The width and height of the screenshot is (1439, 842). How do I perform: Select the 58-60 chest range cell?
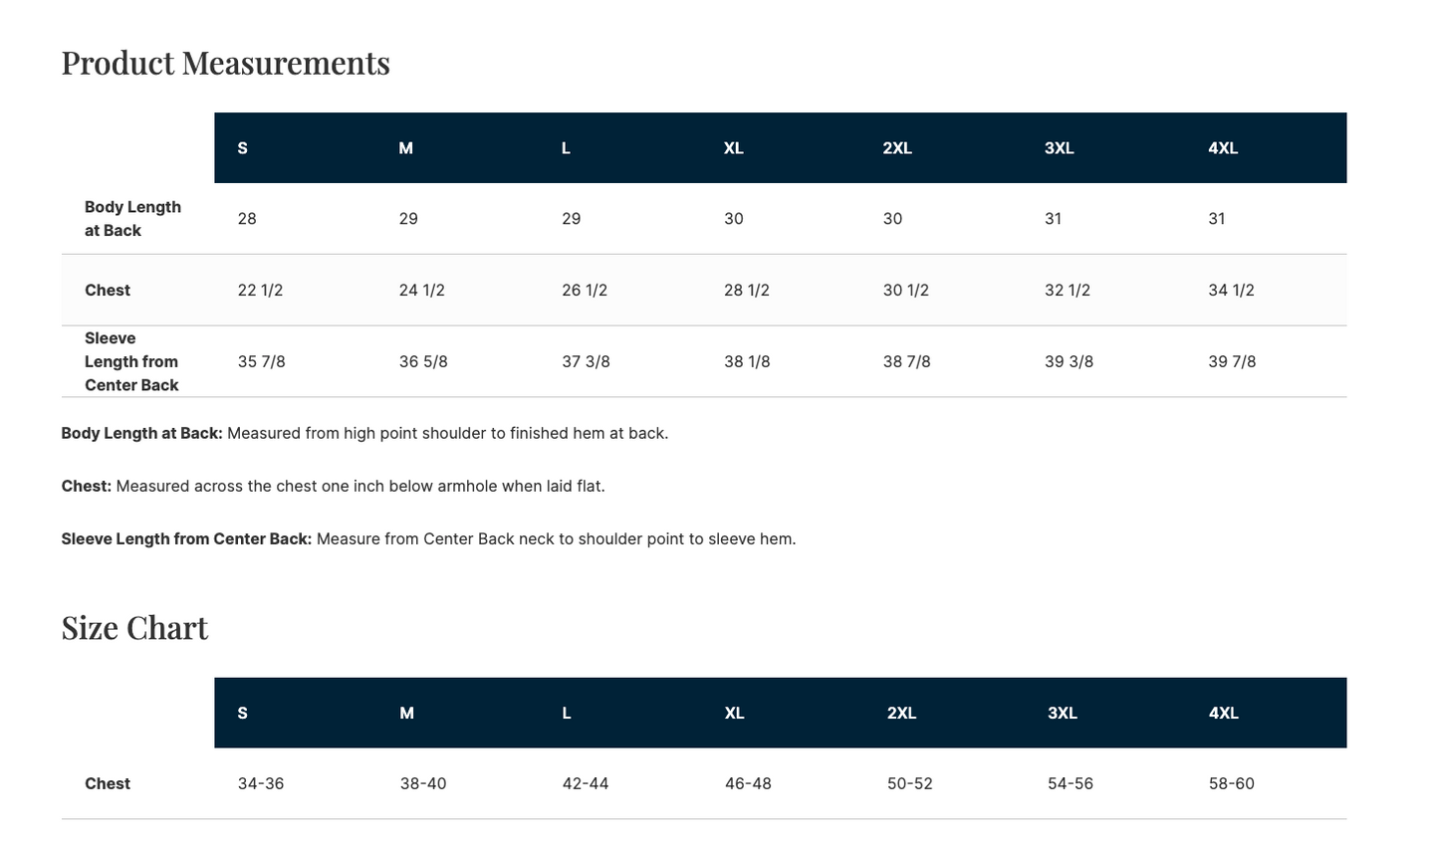[1232, 784]
